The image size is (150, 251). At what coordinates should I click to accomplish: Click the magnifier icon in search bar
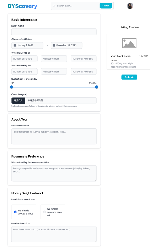click(54, 6)
